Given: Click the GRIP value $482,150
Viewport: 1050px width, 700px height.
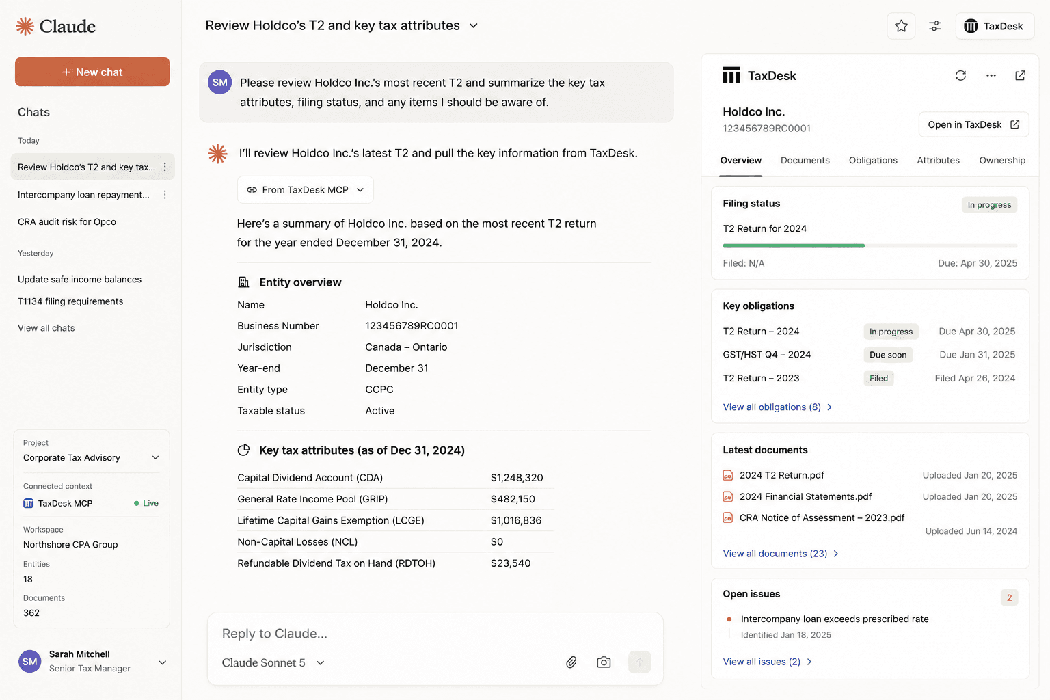Looking at the screenshot, I should tap(513, 499).
